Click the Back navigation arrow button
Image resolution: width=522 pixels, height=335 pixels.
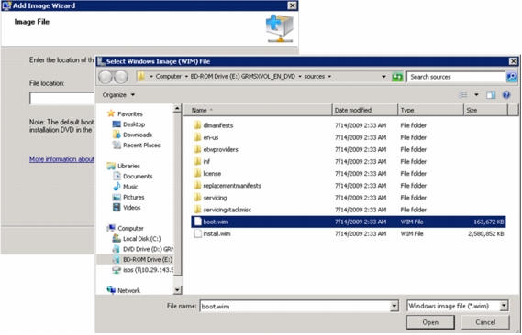pos(106,77)
